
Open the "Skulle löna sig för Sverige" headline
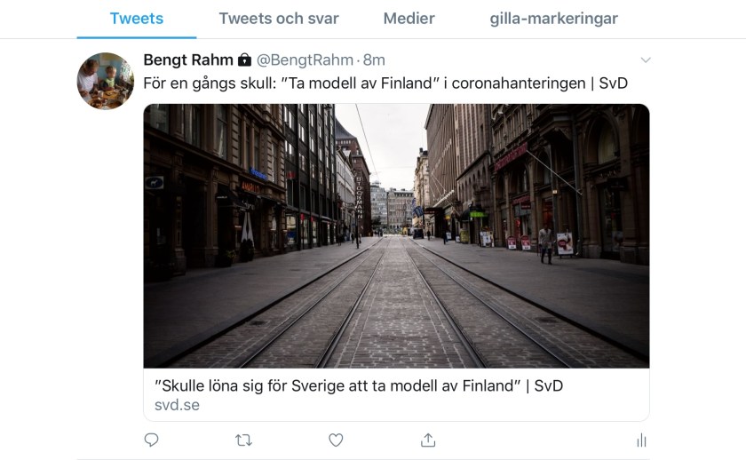click(x=359, y=385)
